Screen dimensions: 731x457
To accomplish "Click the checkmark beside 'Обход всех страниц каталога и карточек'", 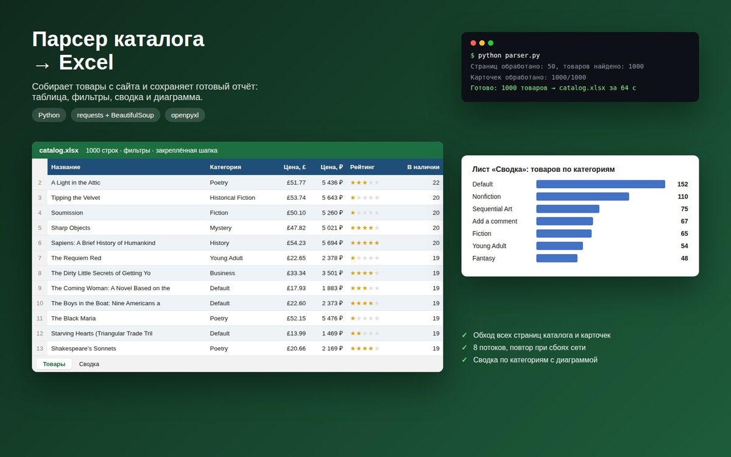I will click(x=464, y=335).
